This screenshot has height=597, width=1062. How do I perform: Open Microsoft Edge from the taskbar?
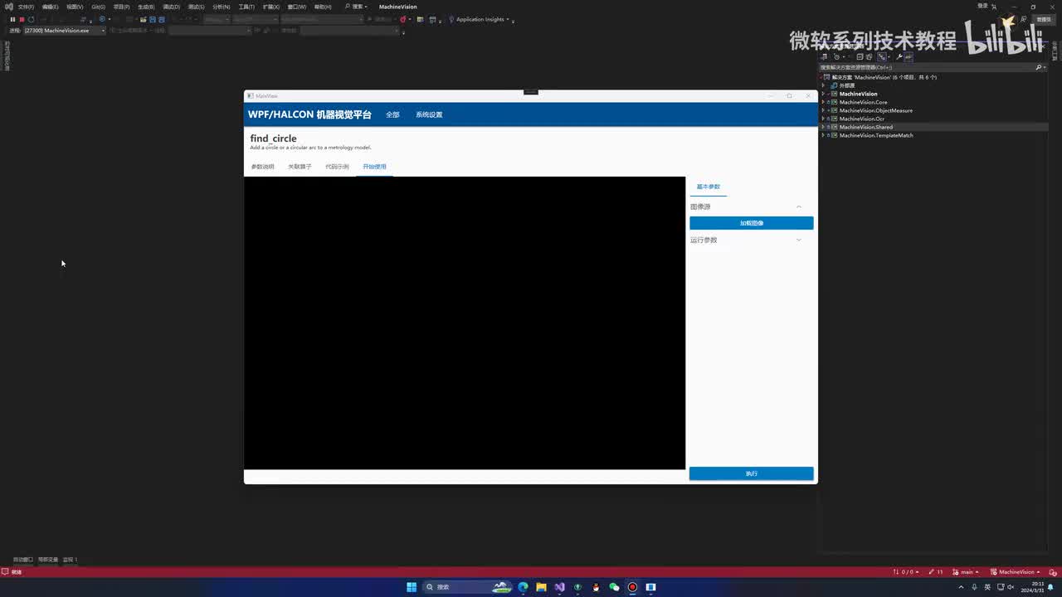(x=523, y=587)
